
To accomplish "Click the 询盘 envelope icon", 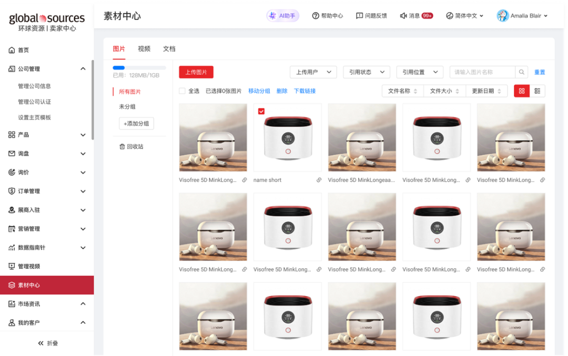I will point(12,154).
